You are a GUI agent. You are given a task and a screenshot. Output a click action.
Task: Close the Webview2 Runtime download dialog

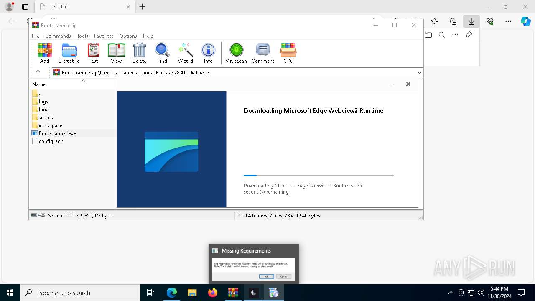coord(408,84)
